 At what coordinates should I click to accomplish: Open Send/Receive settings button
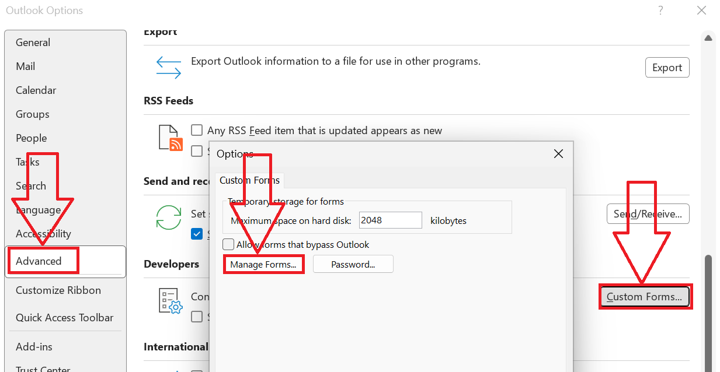(x=648, y=214)
